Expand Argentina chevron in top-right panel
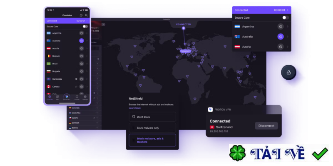Screen dimensions: 333x166 tap(288, 27)
